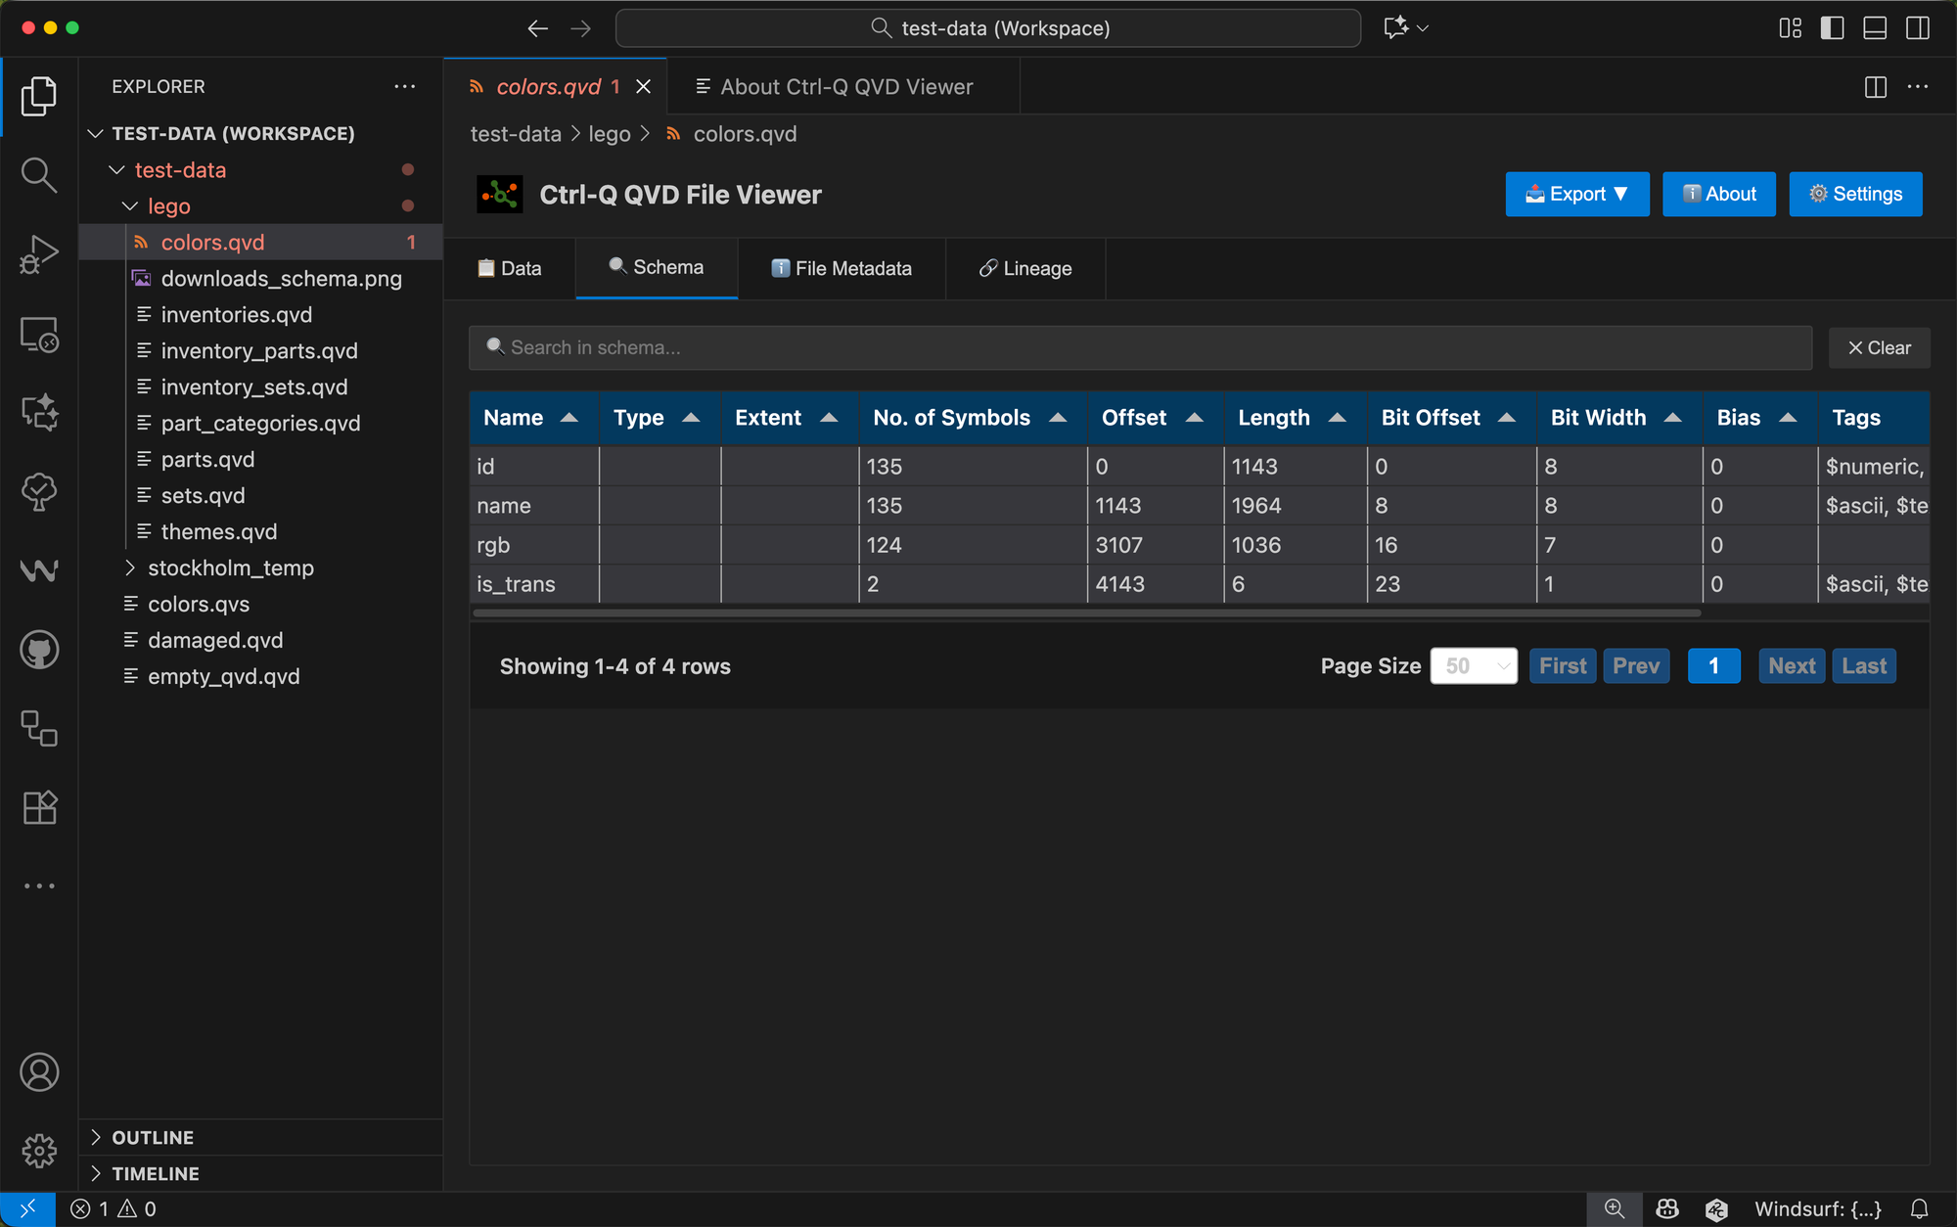
Task: Open the GitHub icon in activity bar
Action: (x=39, y=650)
